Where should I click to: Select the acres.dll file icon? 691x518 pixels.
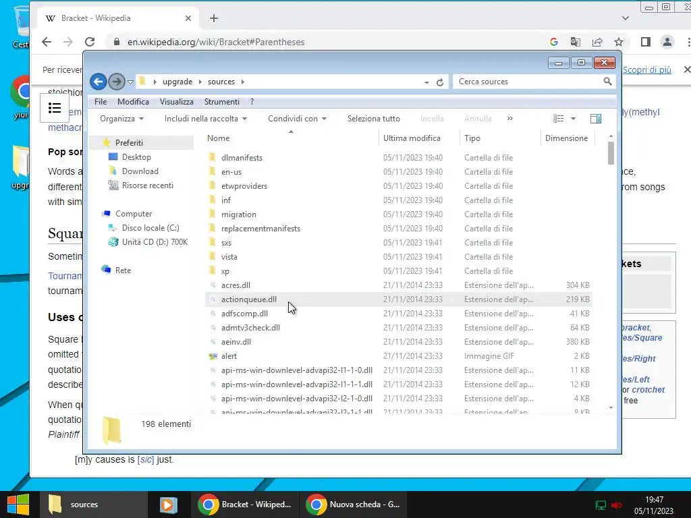point(213,285)
